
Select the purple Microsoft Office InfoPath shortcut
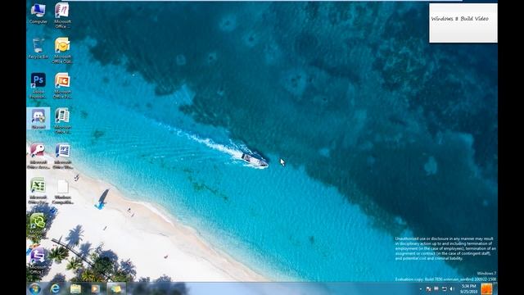pyautogui.click(x=38, y=261)
